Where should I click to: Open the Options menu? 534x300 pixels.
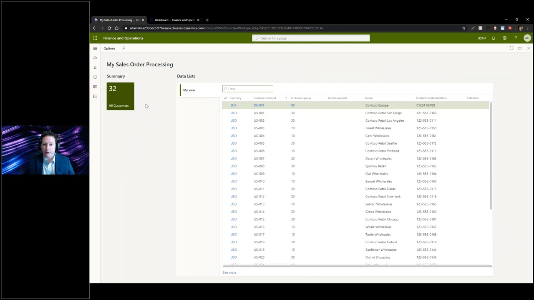click(x=109, y=48)
